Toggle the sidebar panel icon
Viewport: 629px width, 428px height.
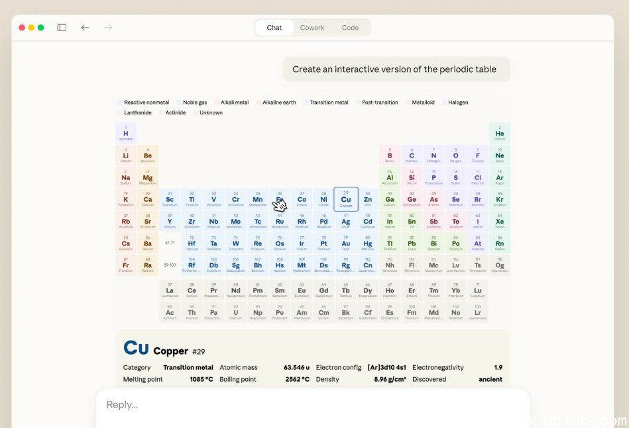point(62,28)
